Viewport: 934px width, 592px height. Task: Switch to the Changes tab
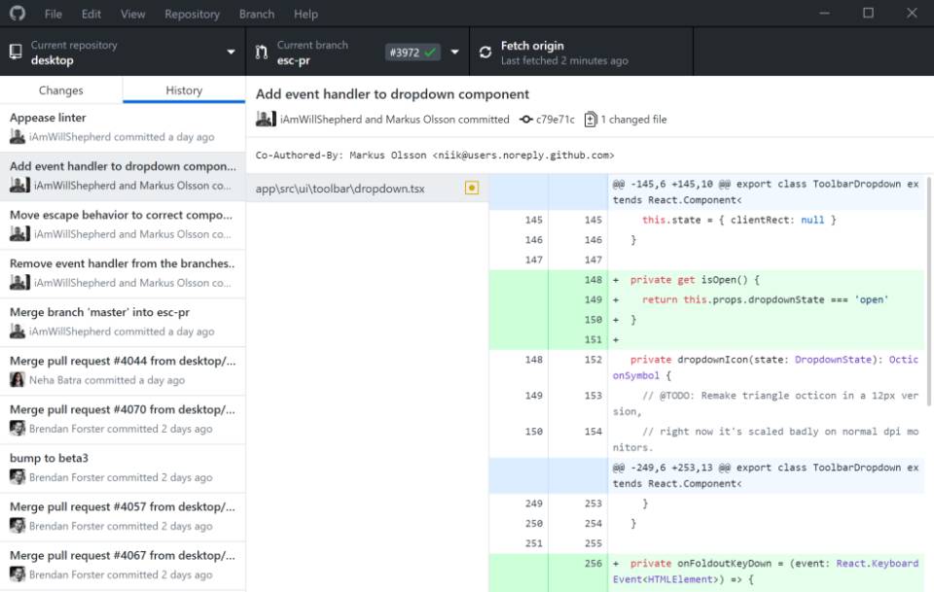60,90
